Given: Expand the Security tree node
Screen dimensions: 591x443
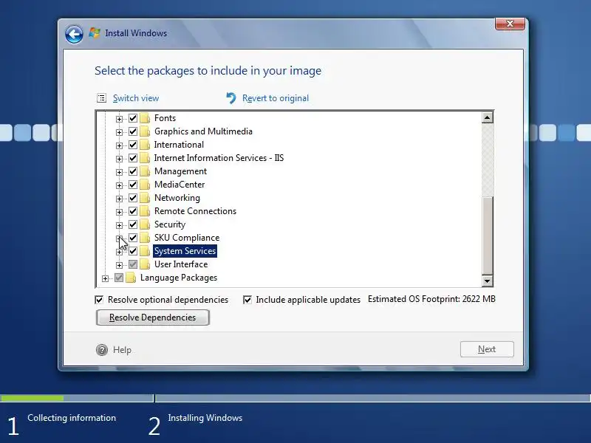Looking at the screenshot, I should pos(119,225).
